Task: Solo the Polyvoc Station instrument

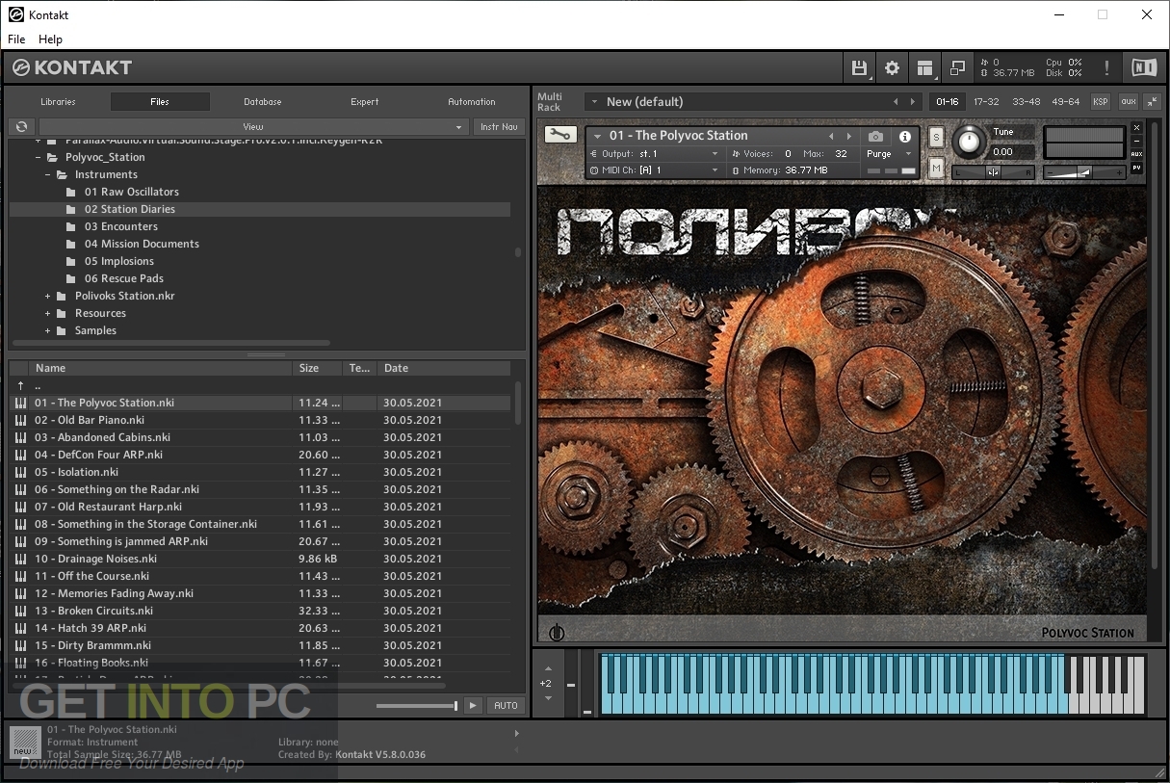Action: click(x=936, y=138)
